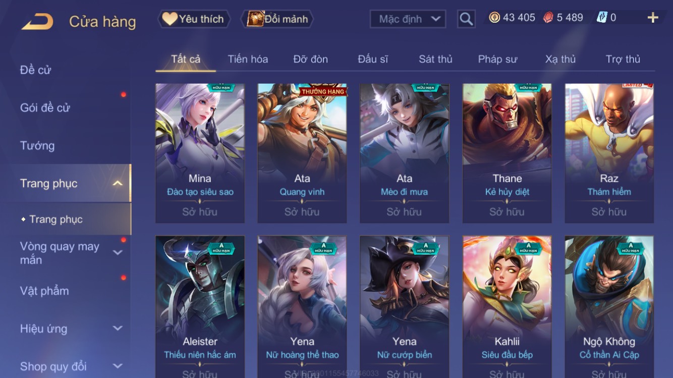Open the Mặc định sort dropdown

pos(408,19)
